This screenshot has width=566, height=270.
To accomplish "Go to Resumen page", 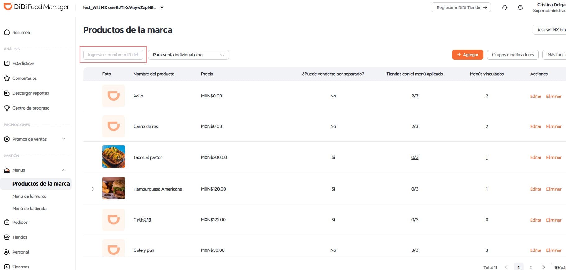I will 21,32.
